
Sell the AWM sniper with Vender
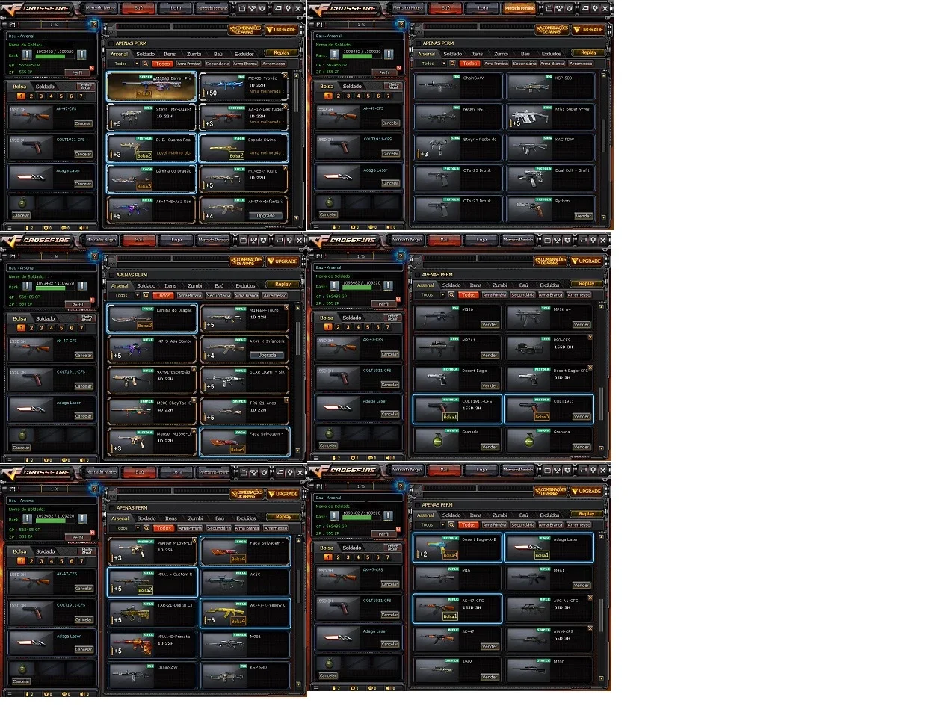(x=490, y=677)
